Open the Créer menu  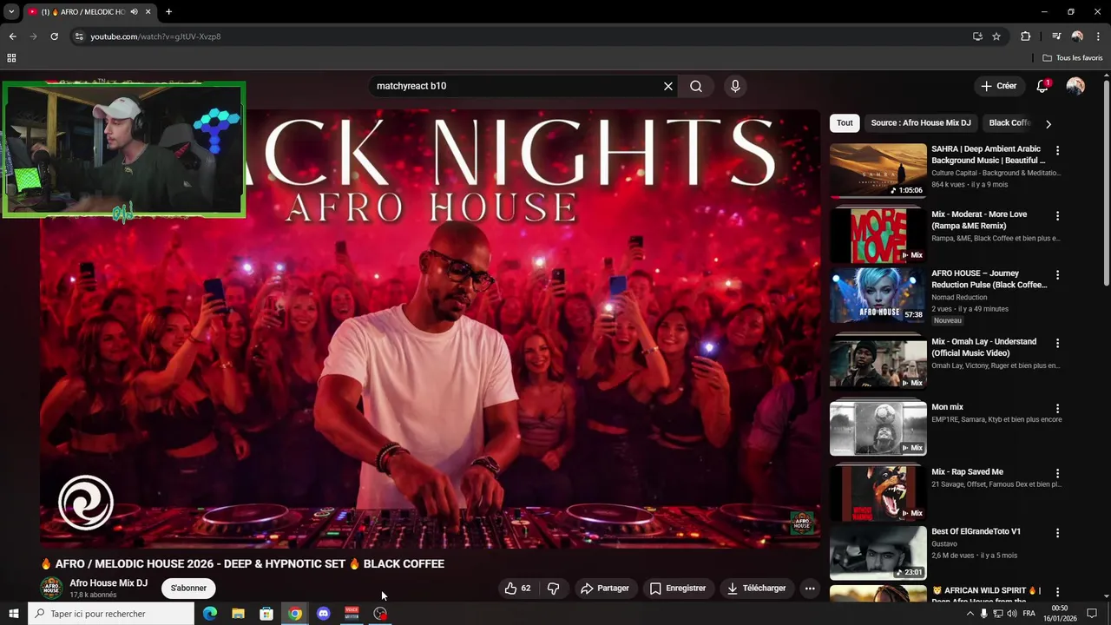coord(998,86)
